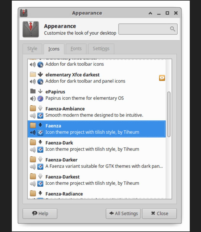
Task: Click the download arrow icon of ePapirus
Action: [x=40, y=91]
